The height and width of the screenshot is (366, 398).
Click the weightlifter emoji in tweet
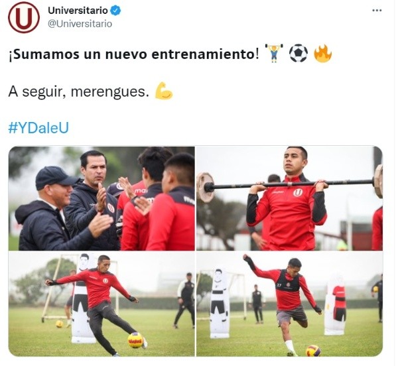click(274, 53)
